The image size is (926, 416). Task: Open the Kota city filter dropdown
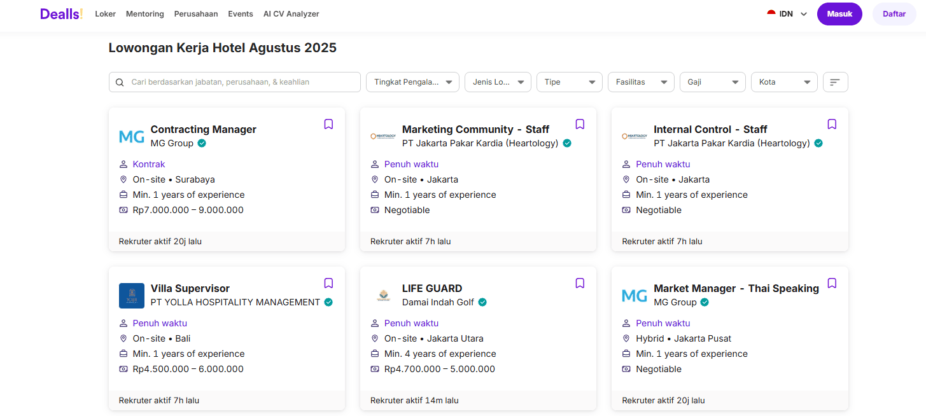[x=784, y=82]
